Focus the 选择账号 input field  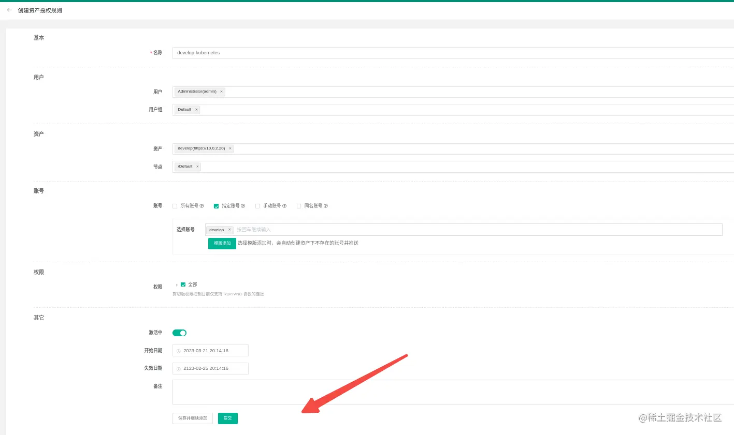pos(464,230)
